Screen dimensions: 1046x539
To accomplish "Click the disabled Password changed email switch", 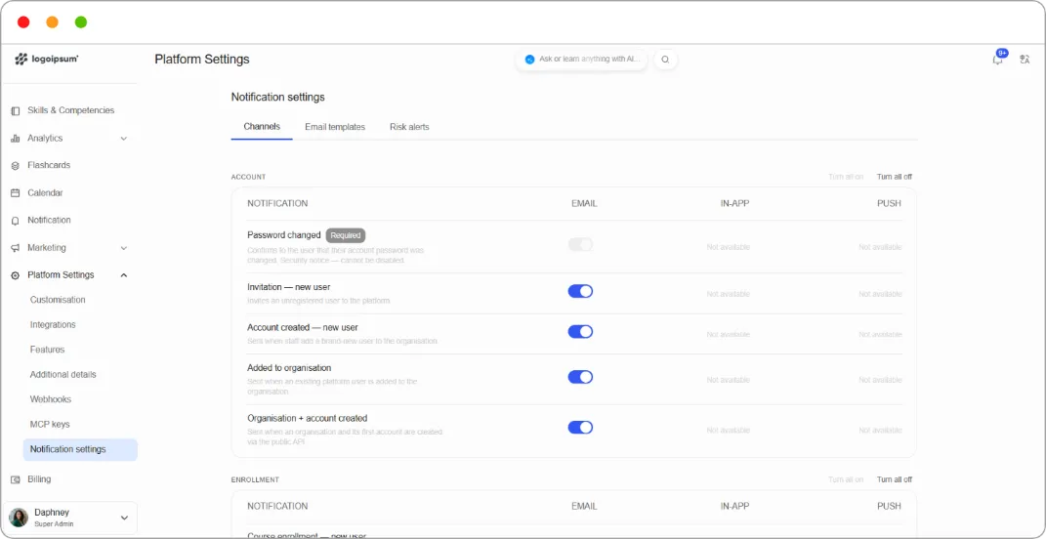I will click(x=580, y=245).
